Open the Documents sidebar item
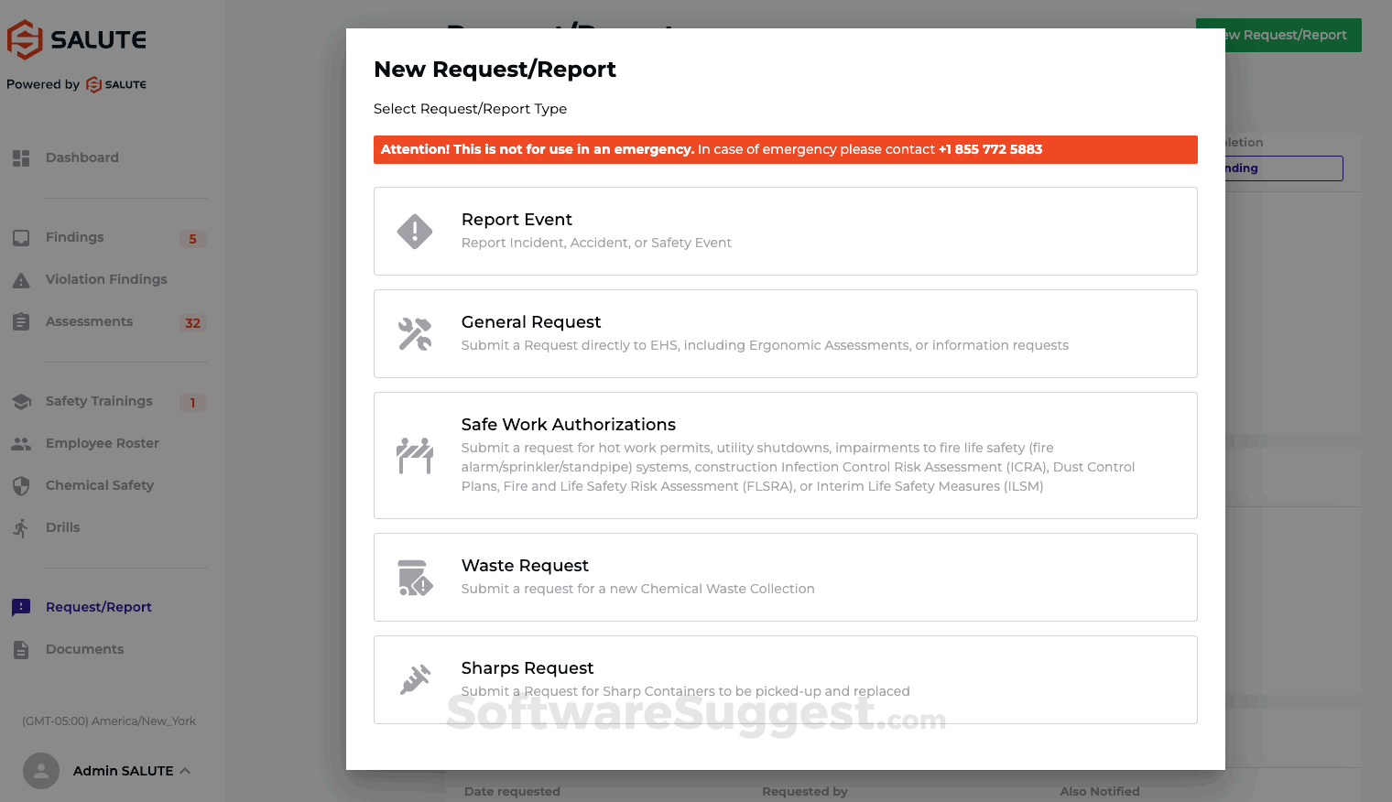Screen dimensions: 1392x802 pyautogui.click(x=84, y=649)
